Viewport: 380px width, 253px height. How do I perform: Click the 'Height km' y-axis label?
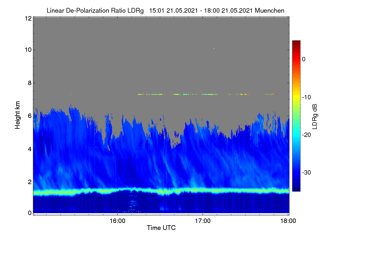[18, 115]
